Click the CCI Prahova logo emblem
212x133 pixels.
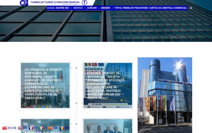coord(24,3)
